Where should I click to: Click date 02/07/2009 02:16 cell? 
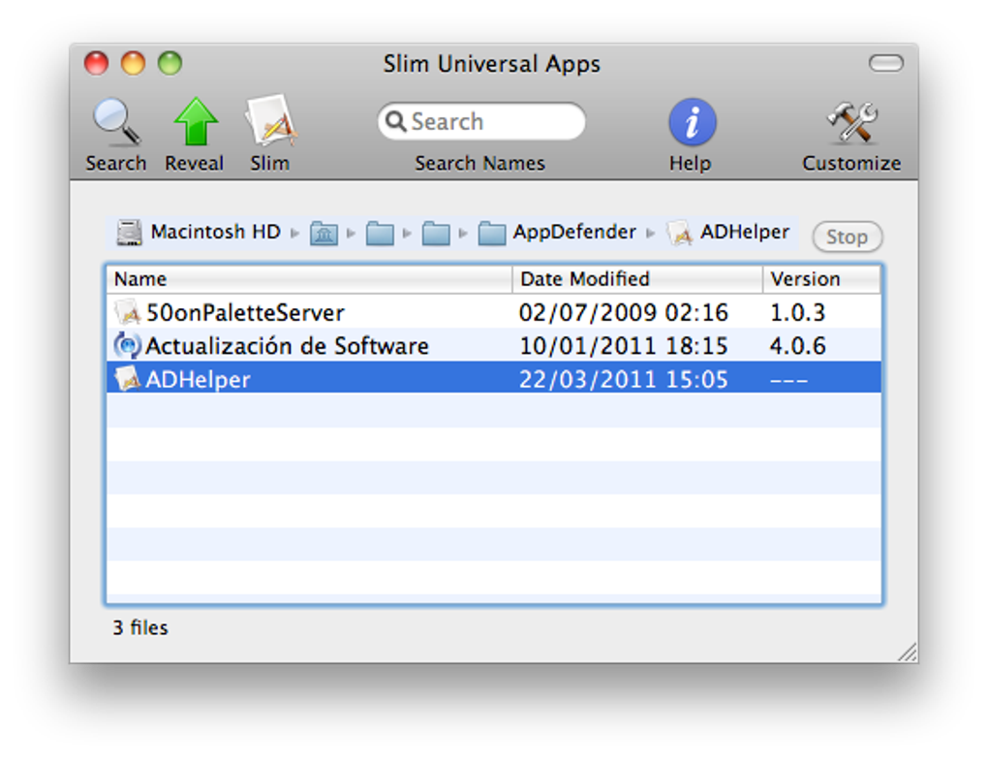(623, 313)
